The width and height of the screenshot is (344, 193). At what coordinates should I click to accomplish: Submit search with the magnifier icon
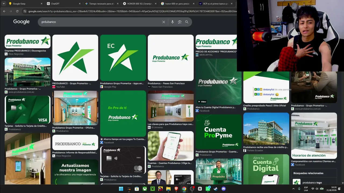click(187, 22)
